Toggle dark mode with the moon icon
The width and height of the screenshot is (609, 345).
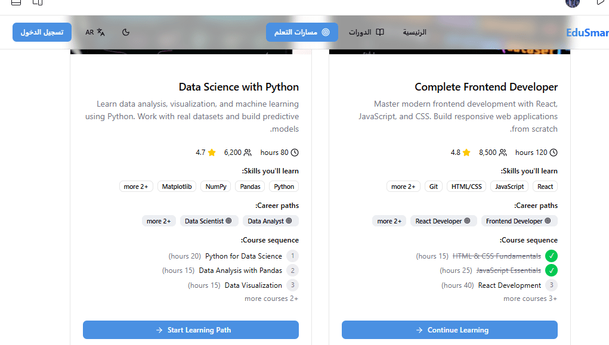[x=126, y=32]
